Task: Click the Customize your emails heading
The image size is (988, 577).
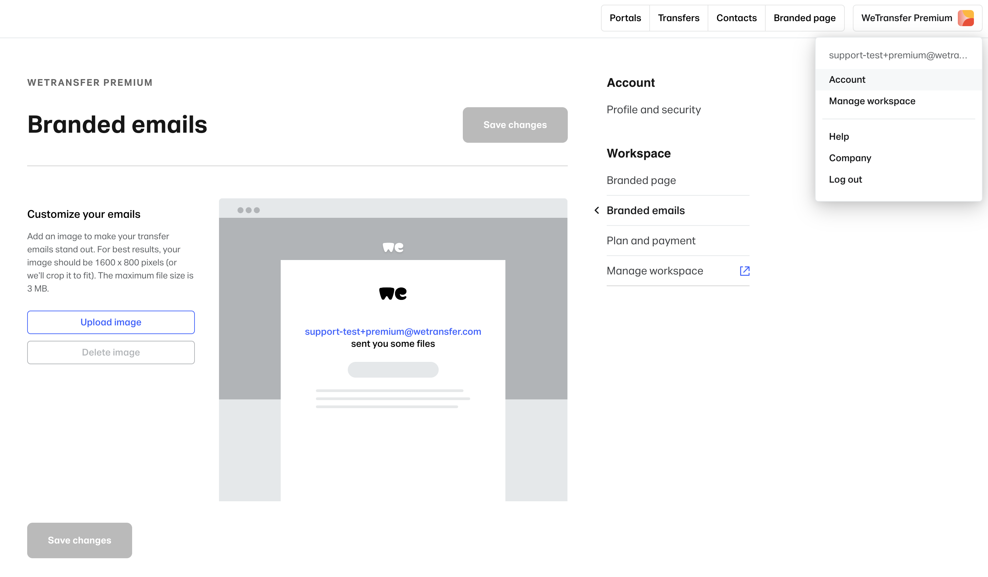Action: pyautogui.click(x=84, y=214)
